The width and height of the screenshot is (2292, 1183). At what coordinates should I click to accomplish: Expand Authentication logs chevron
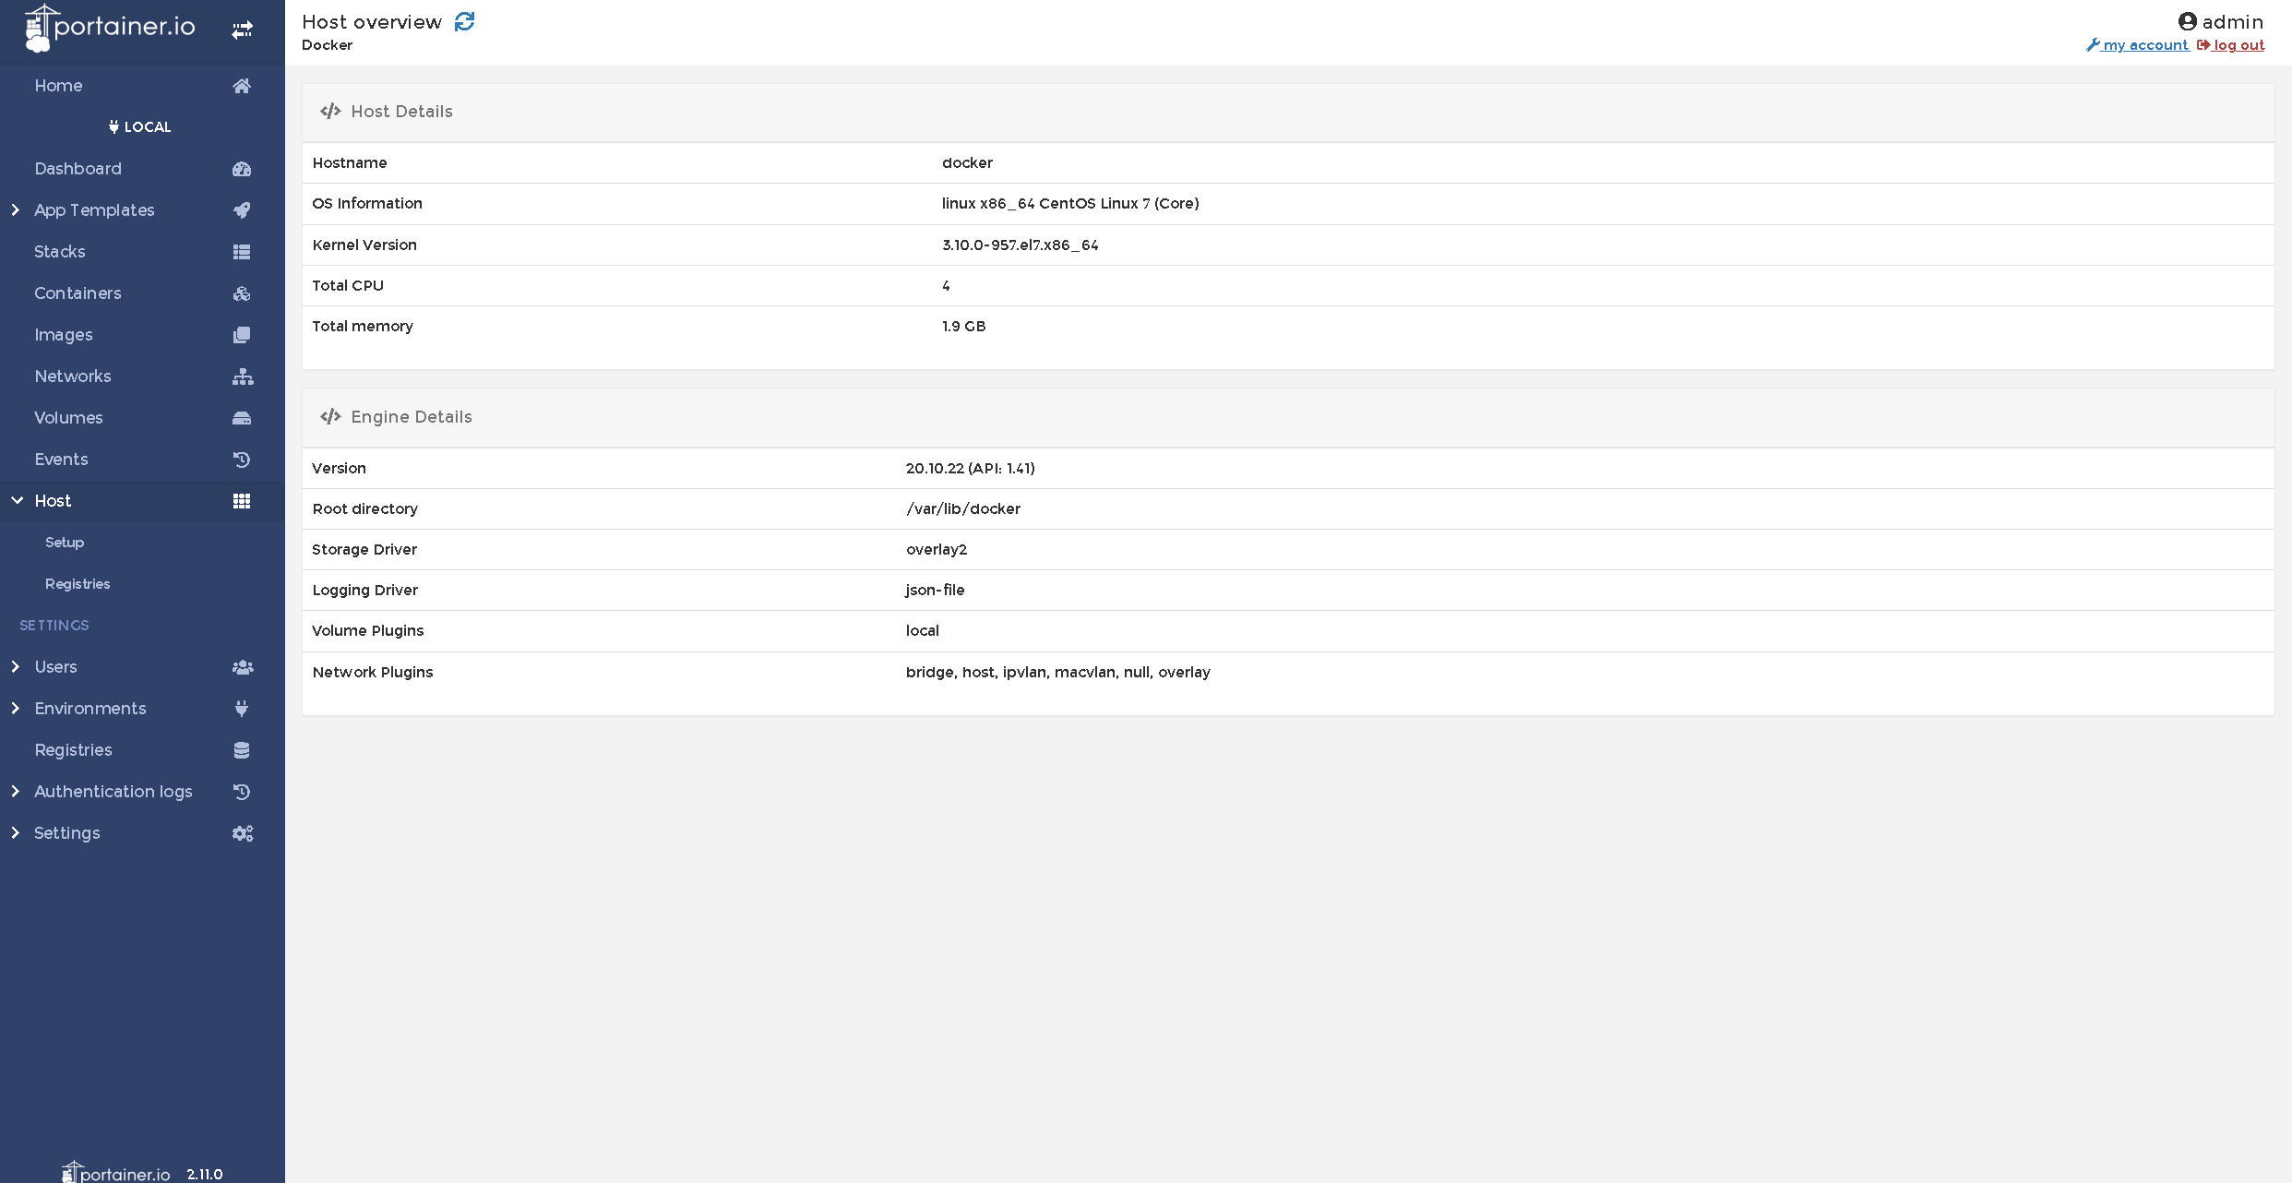pyautogui.click(x=16, y=792)
